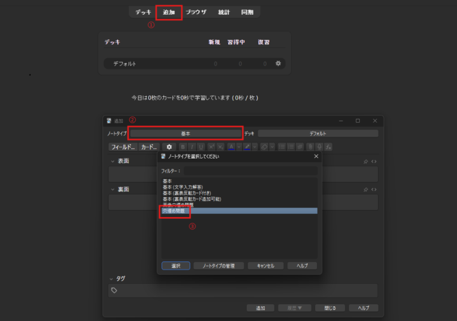Open the fx equations menu
457x321 pixels.
tap(328, 147)
